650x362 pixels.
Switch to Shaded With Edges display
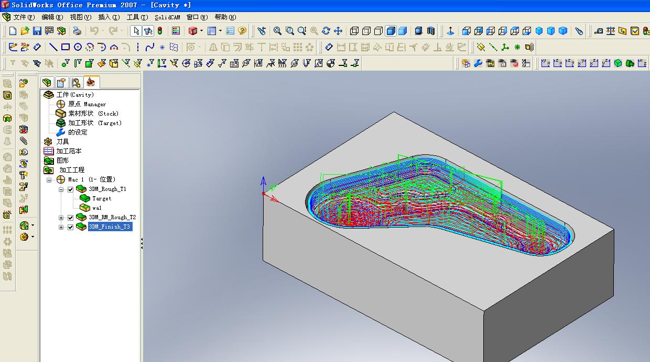(x=391, y=31)
